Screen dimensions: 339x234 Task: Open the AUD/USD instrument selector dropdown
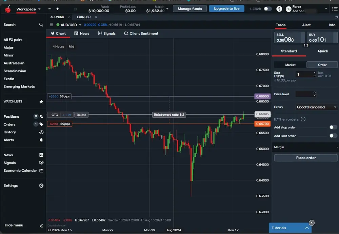[x=80, y=25]
